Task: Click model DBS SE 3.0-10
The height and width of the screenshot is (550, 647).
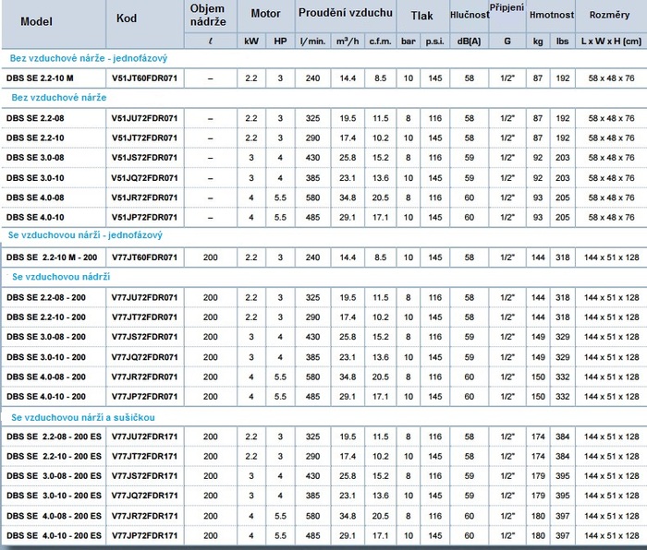Action: [x=35, y=178]
